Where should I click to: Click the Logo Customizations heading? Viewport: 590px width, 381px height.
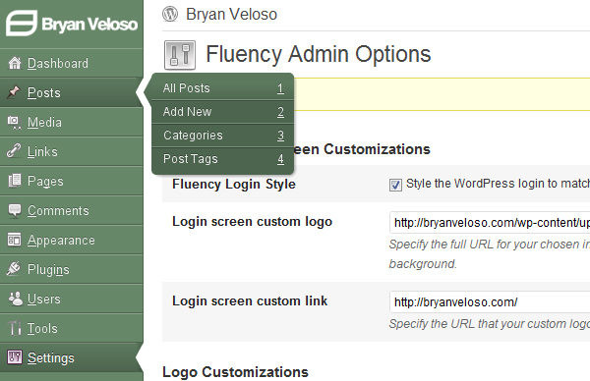pos(235,371)
